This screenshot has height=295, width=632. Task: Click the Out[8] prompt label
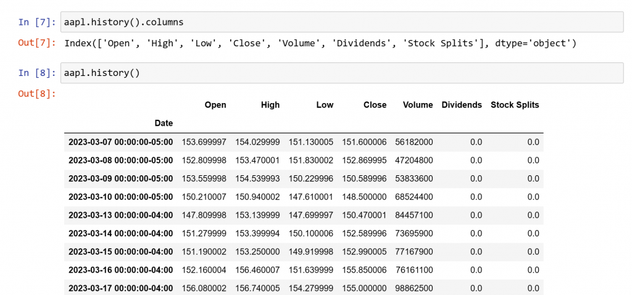(37, 94)
